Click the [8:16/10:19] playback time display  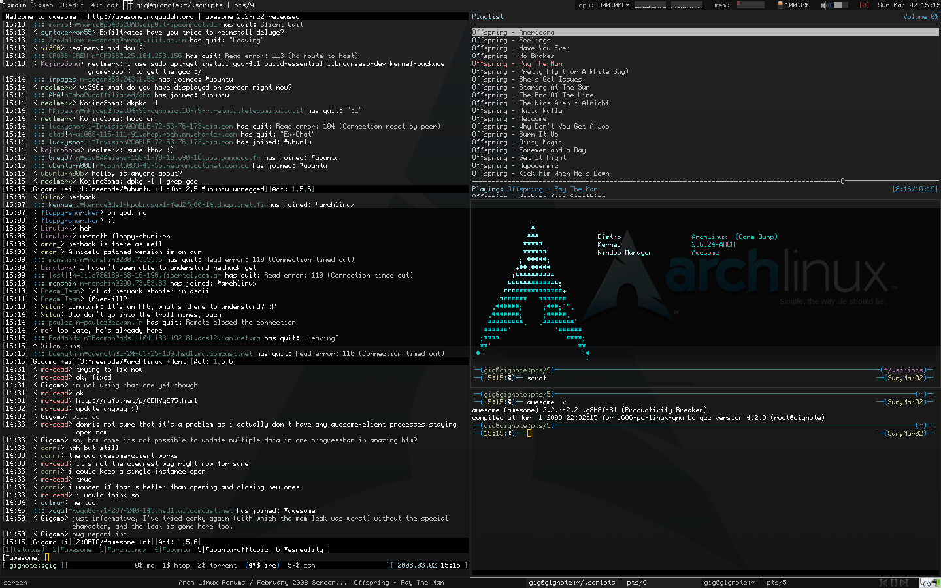pyautogui.click(x=916, y=189)
